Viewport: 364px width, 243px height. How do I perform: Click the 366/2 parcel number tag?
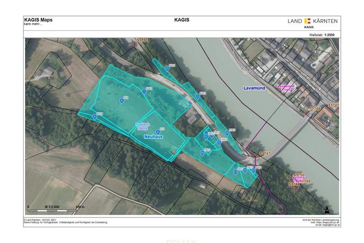pos(224,139)
